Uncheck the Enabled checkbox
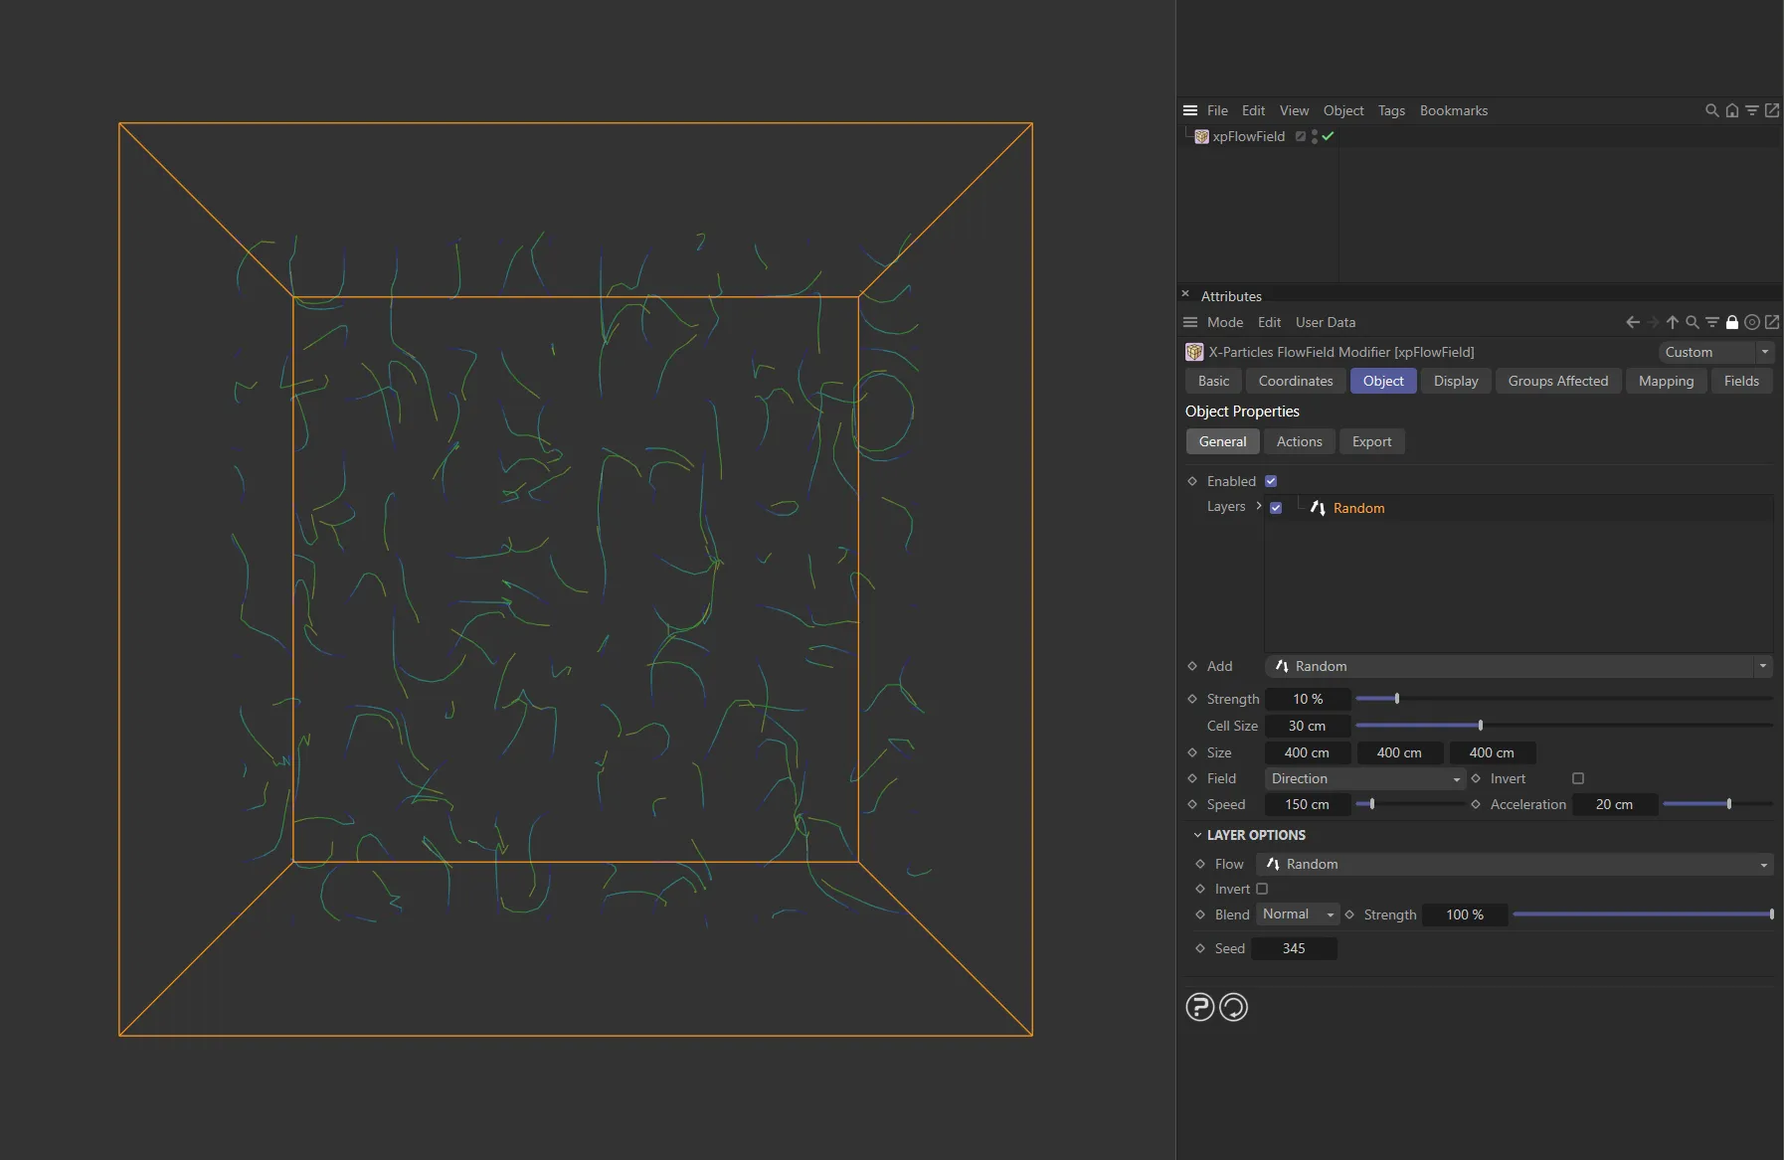The height and width of the screenshot is (1160, 1784). 1270,481
